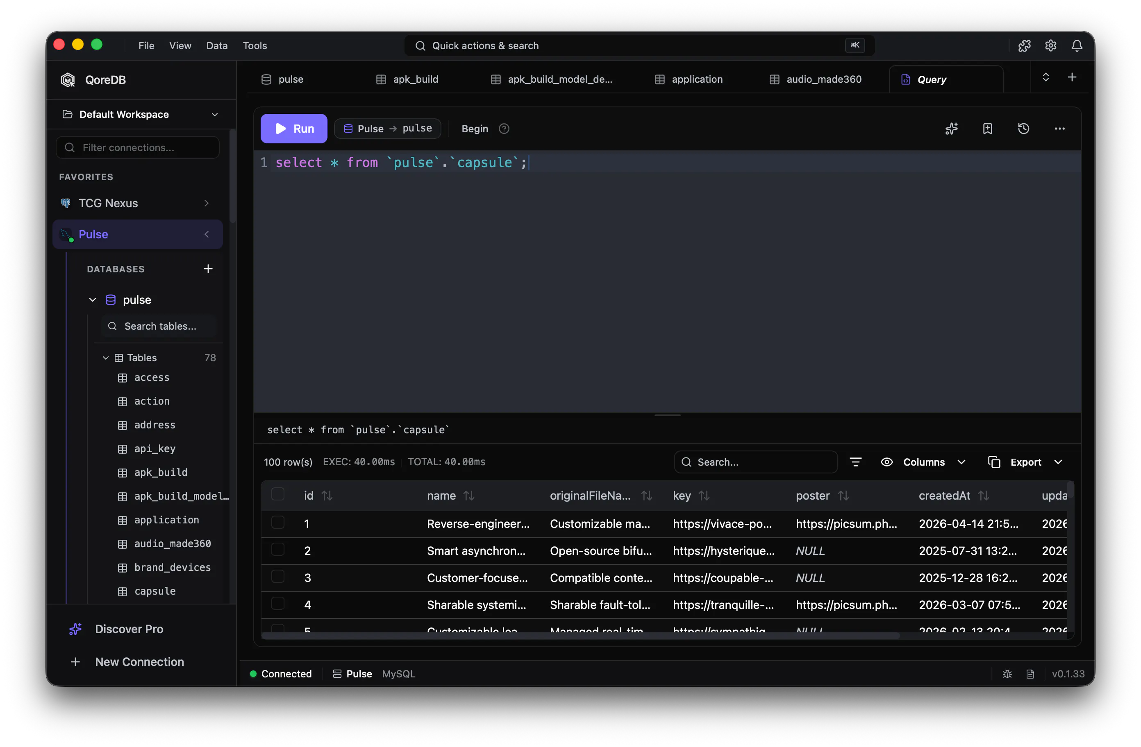Click the pulse database cylinder icon in tree
This screenshot has height=747, width=1141.
pos(111,299)
